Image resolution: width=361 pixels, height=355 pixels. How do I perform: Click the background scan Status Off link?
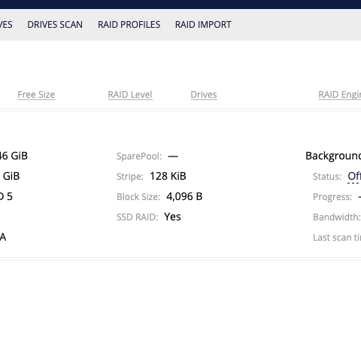point(354,176)
